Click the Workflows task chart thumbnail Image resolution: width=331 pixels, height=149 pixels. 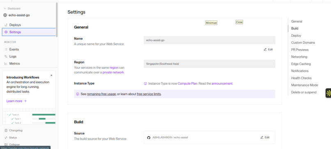click(x=29, y=116)
